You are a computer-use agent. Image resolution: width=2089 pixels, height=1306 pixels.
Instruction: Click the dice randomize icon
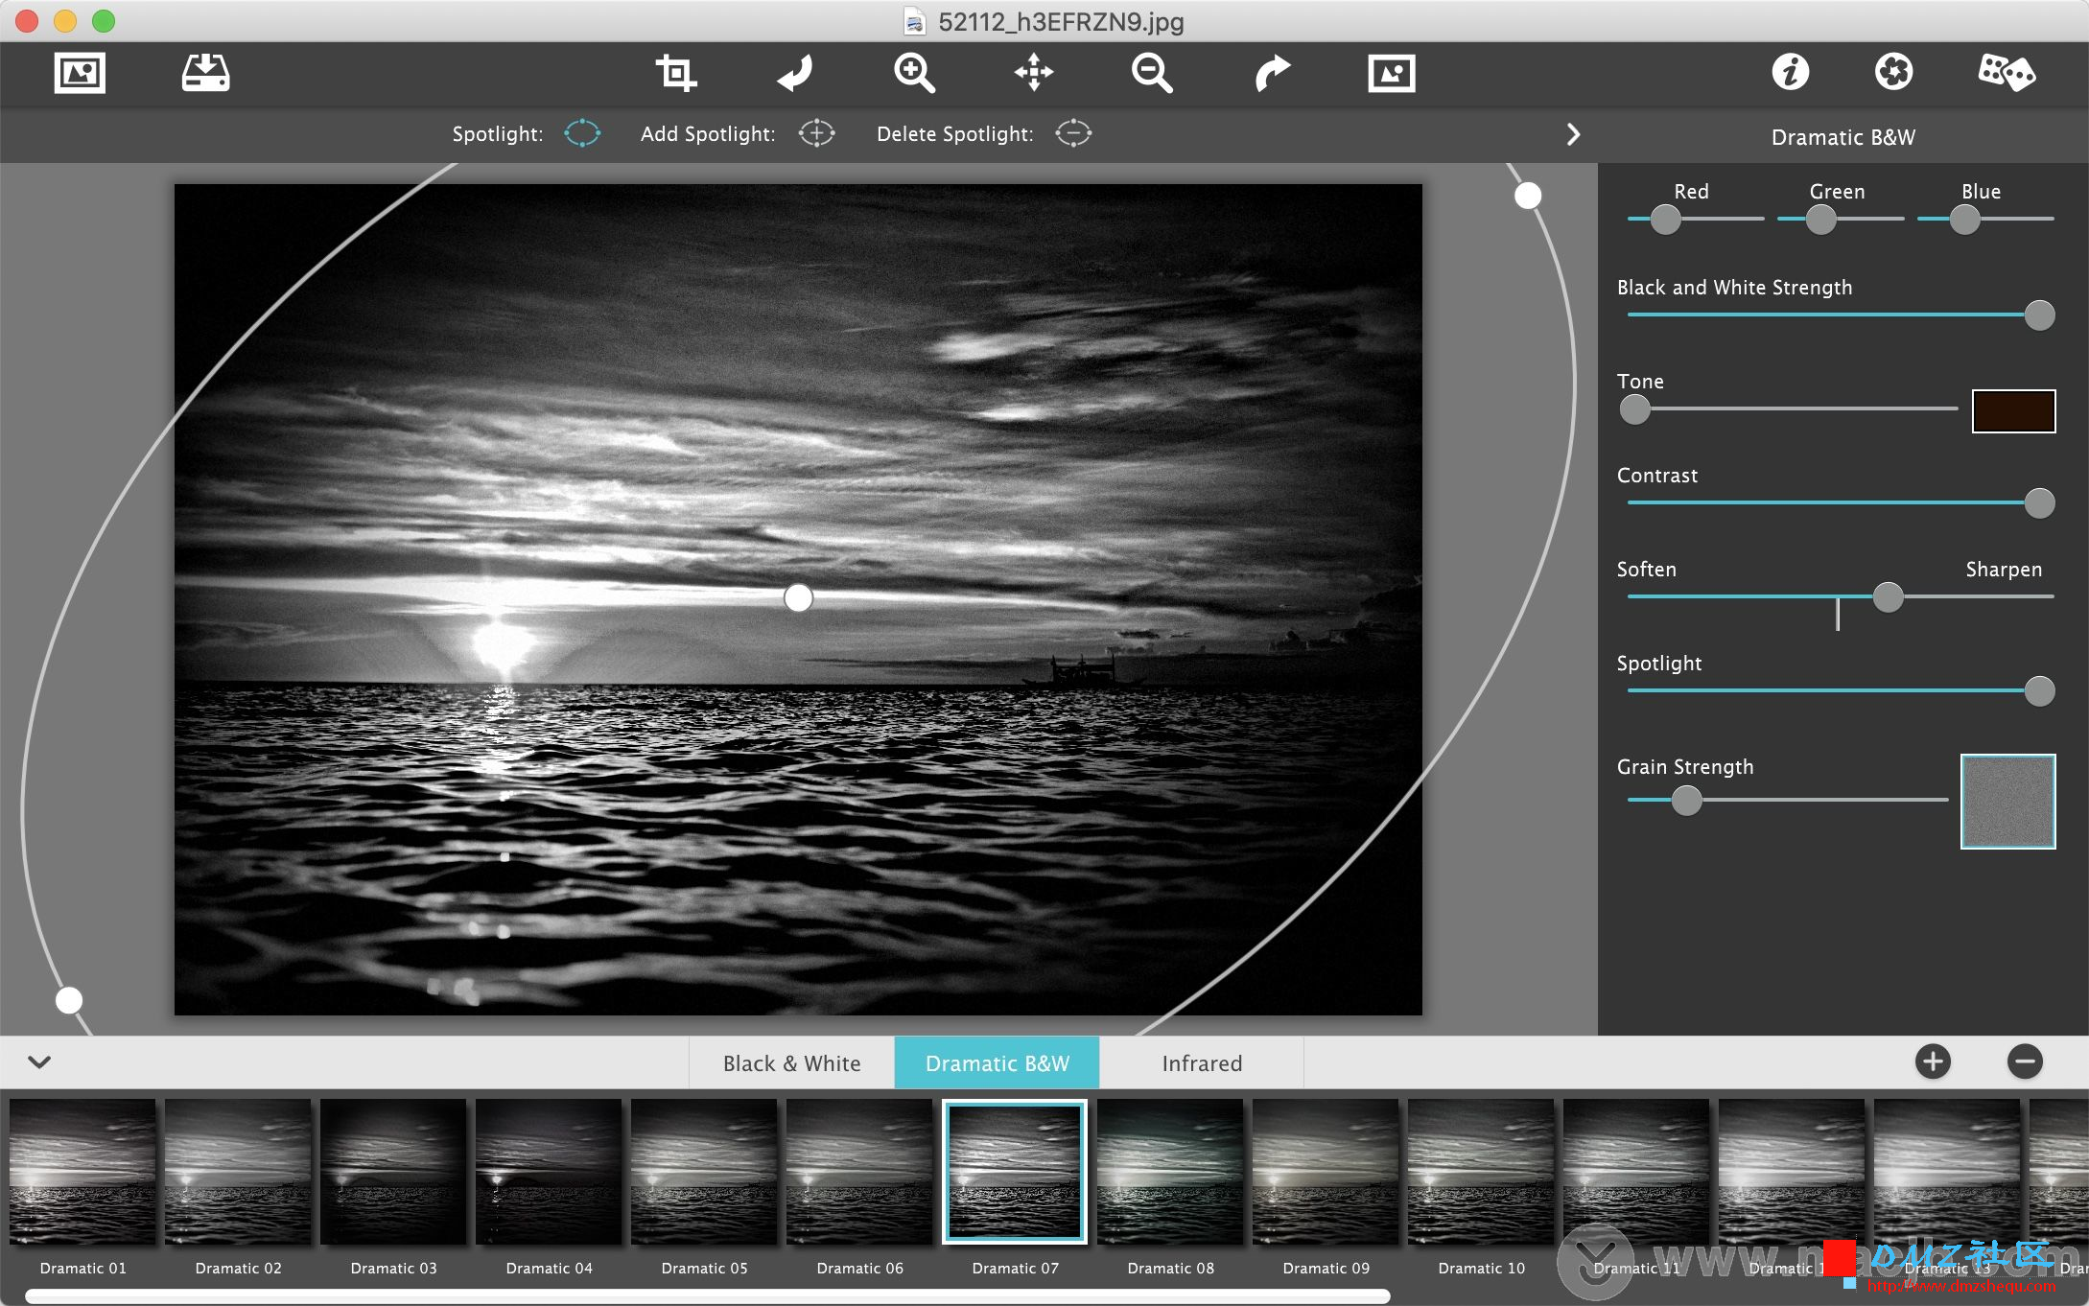coord(2006,73)
